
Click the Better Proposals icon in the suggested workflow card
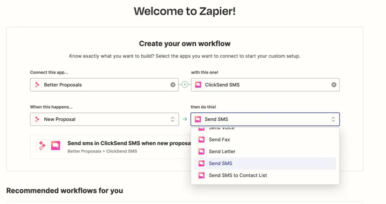(x=42, y=145)
